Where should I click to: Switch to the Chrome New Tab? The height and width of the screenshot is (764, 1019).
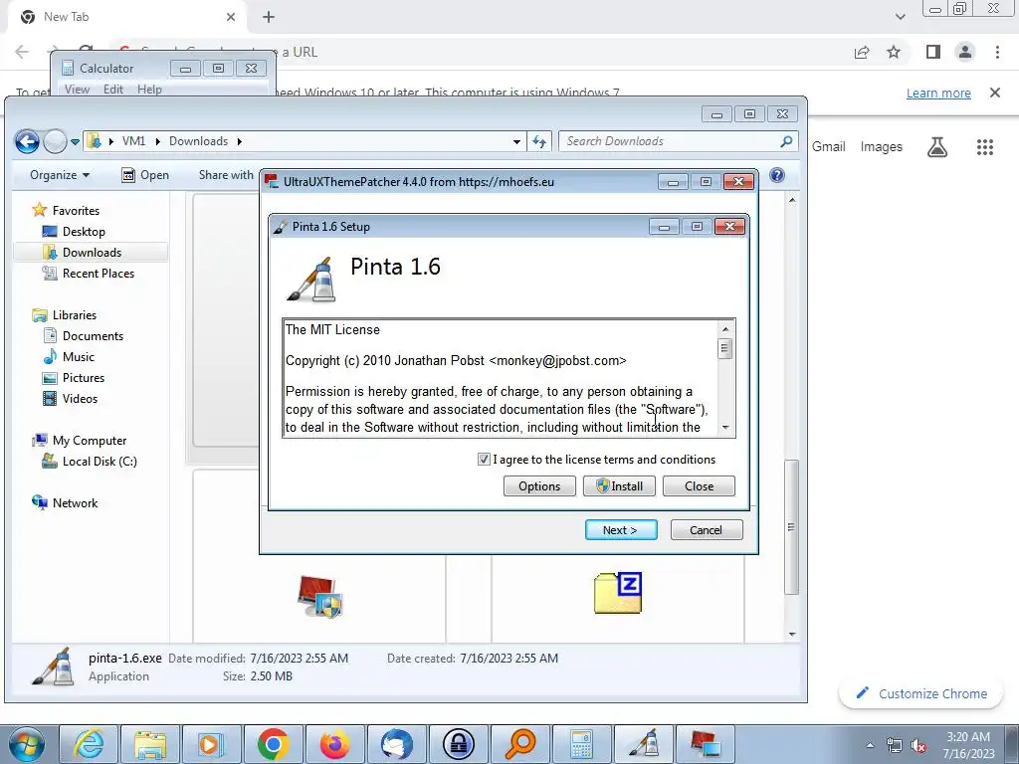(x=126, y=17)
